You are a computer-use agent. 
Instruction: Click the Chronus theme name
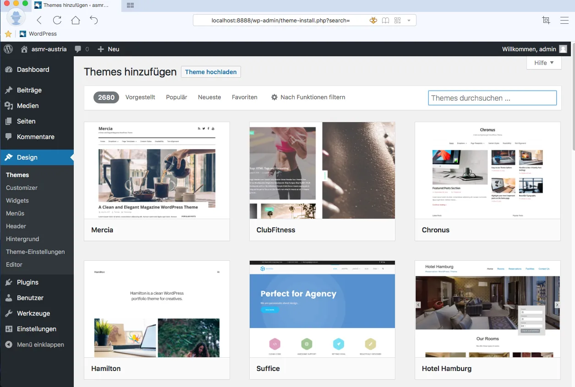436,230
